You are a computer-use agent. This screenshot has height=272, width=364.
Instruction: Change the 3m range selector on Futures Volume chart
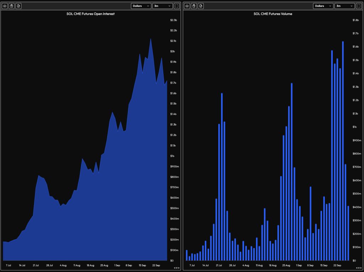344,6
